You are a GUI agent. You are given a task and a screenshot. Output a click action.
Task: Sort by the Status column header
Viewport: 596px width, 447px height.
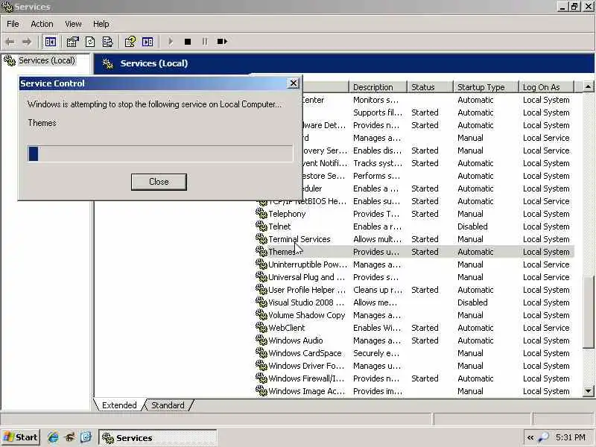pyautogui.click(x=430, y=87)
